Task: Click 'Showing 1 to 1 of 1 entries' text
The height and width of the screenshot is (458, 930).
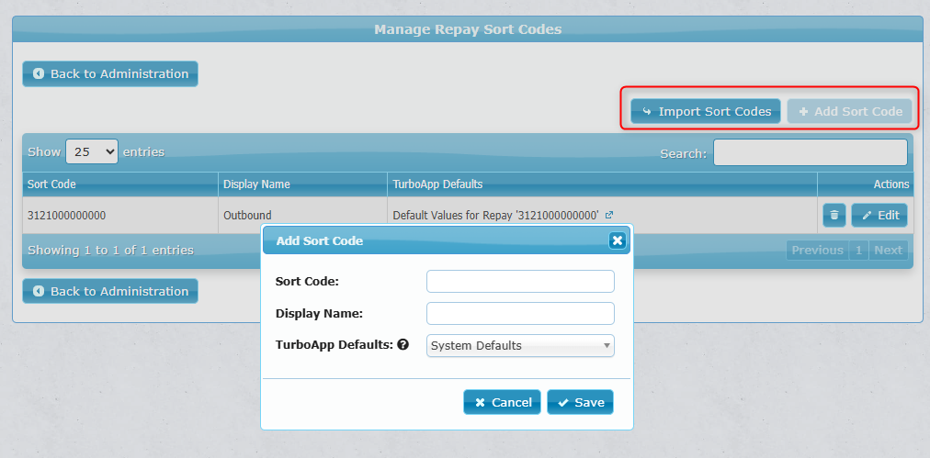Action: (x=110, y=250)
